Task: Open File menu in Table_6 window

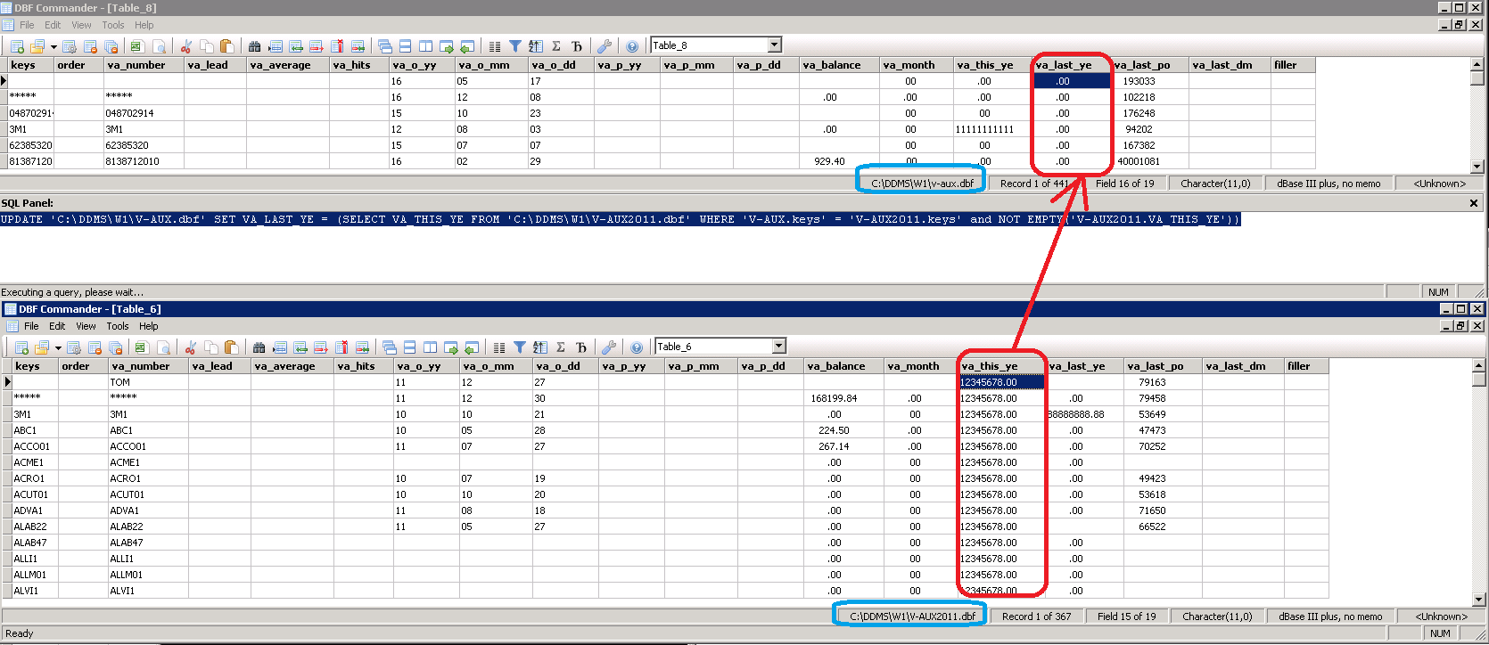Action: tap(31, 326)
